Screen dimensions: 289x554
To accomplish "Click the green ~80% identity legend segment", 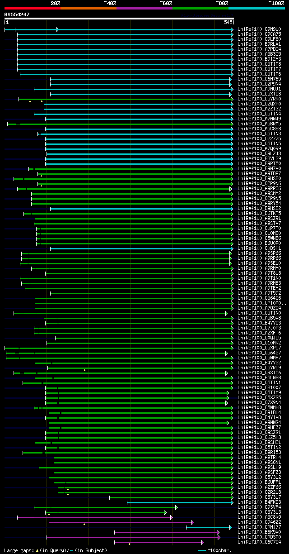I will (x=200, y=8).
